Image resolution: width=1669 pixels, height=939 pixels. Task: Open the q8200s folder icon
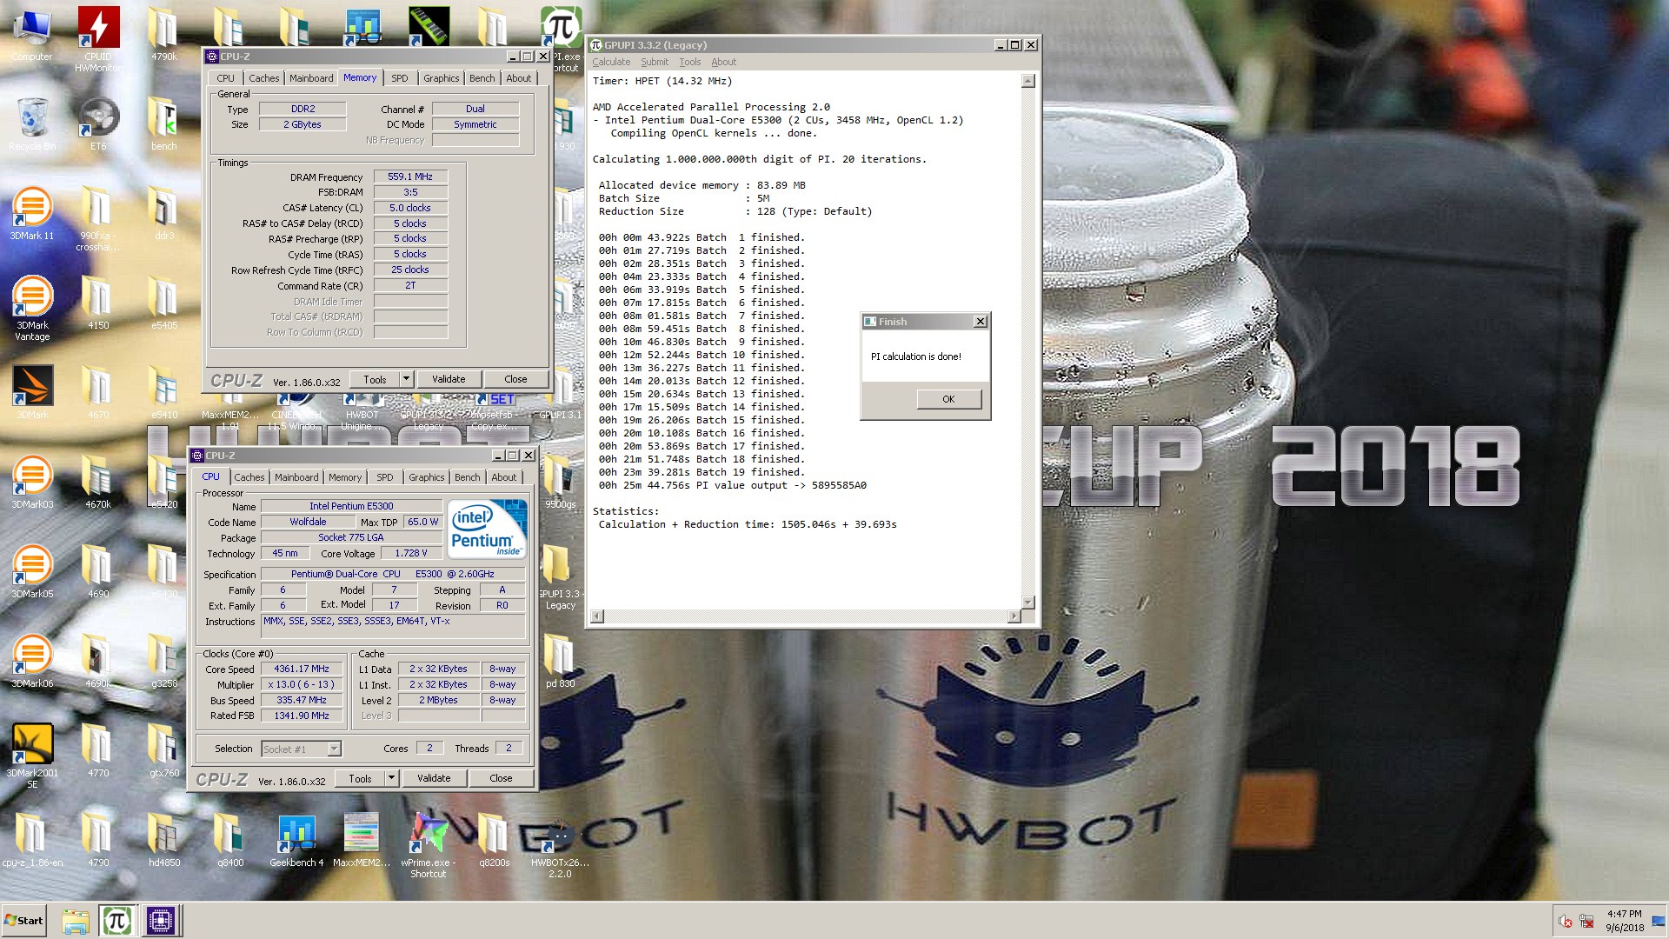point(495,841)
